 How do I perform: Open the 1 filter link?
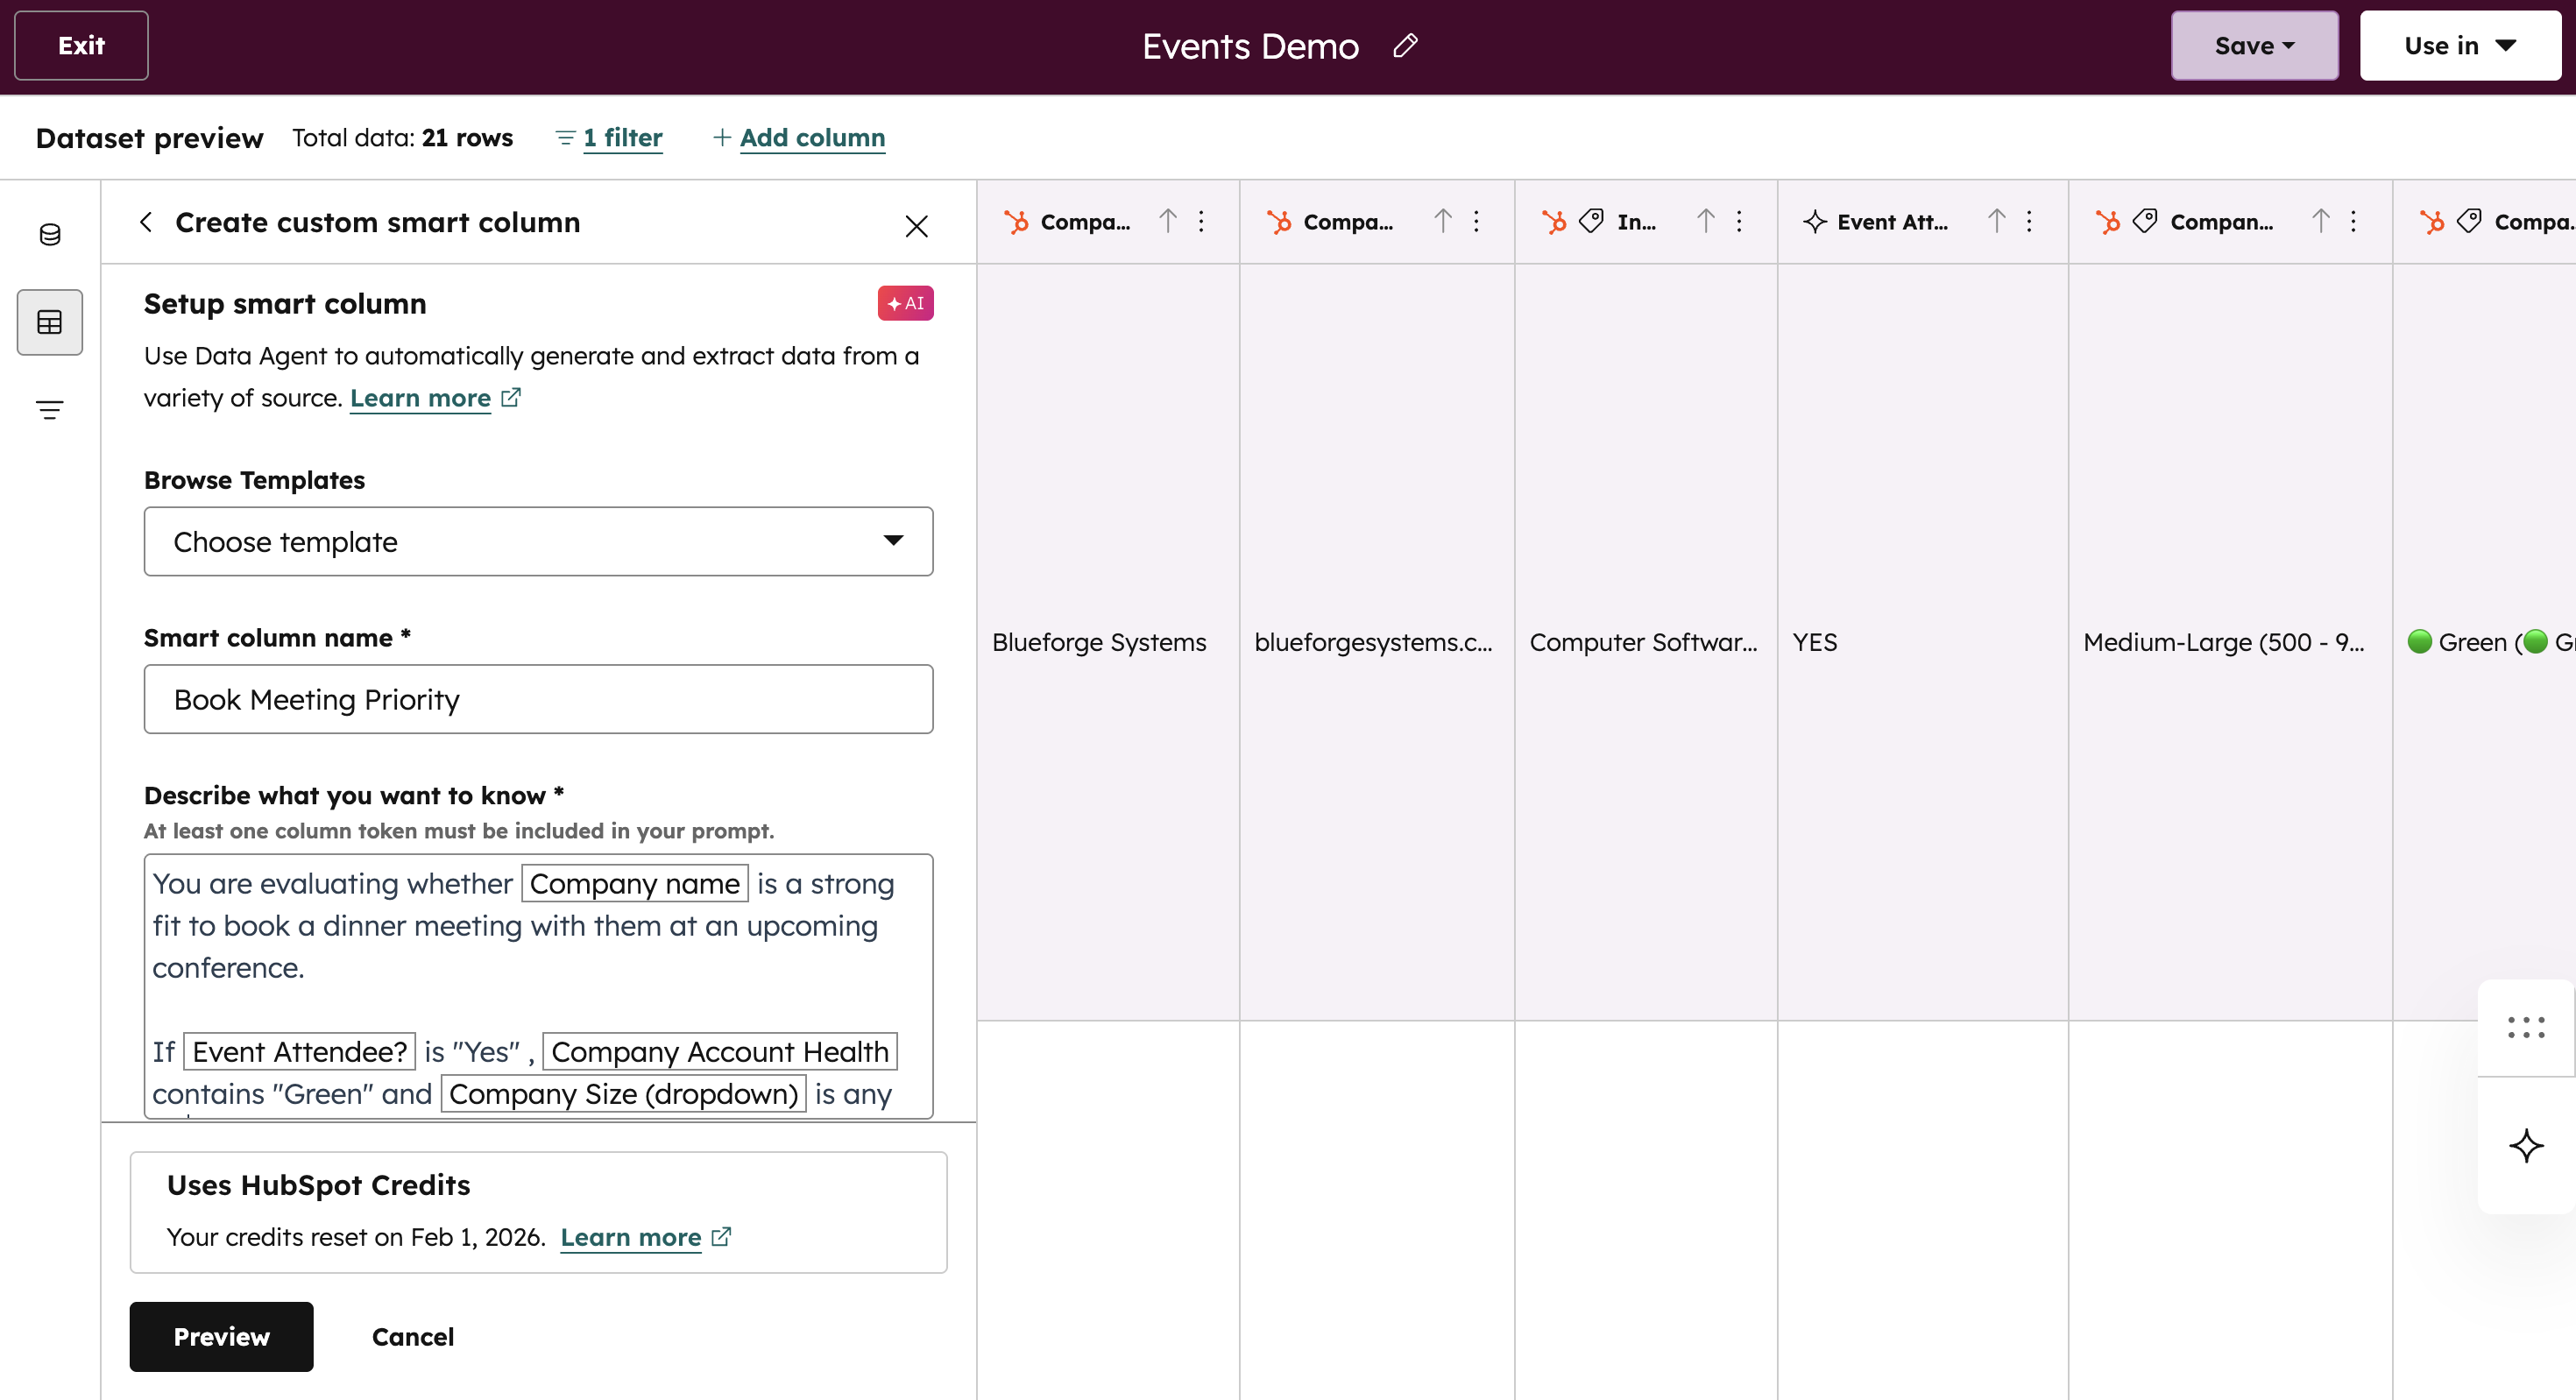[x=621, y=137]
